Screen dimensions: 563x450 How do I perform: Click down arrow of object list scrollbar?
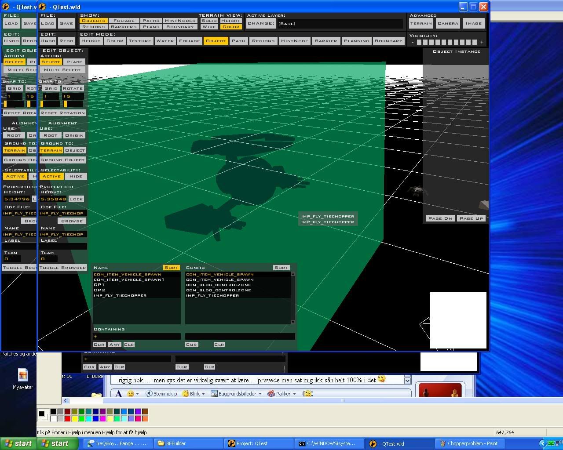coord(293,322)
